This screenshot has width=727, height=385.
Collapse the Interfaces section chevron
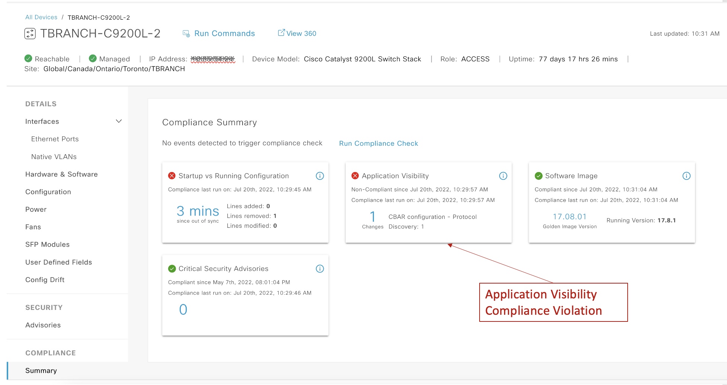(x=119, y=122)
